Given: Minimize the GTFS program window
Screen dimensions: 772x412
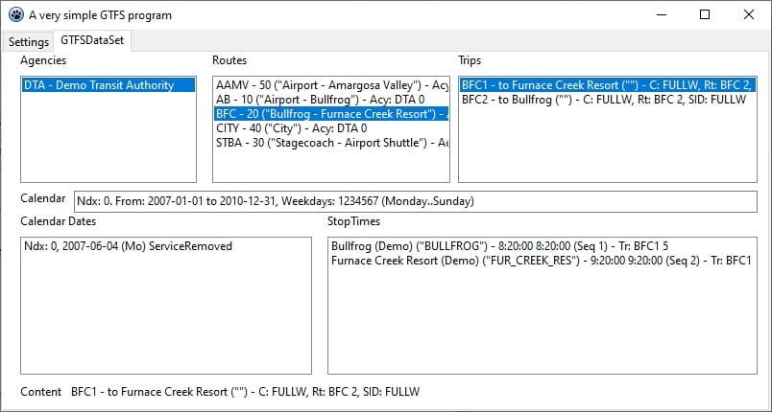Looking at the screenshot, I should point(662,14).
